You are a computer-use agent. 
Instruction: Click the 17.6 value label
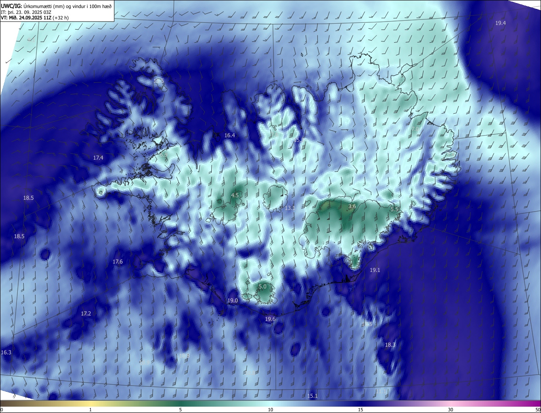pyautogui.click(x=117, y=262)
